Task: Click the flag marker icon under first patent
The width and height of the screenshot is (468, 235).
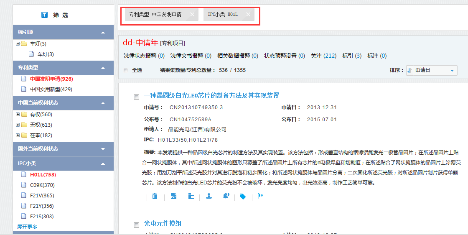Action: (x=261, y=196)
